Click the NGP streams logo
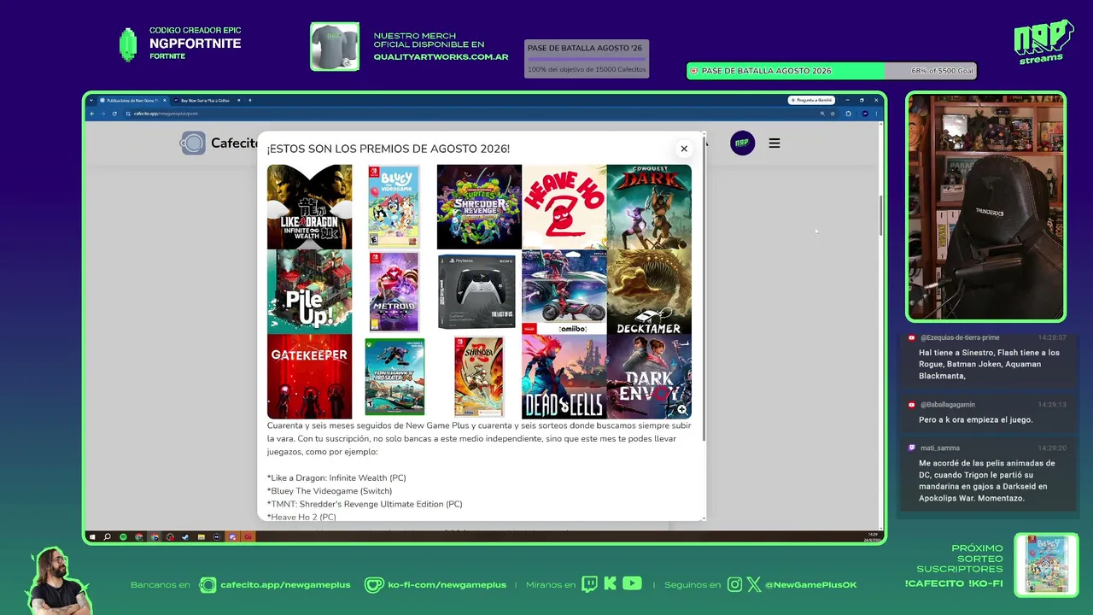 click(1043, 42)
